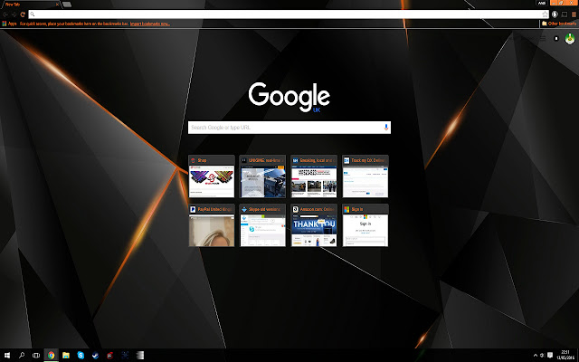Open the Chrome menu hamburger icon
This screenshot has height=362, width=579.
(x=574, y=14)
